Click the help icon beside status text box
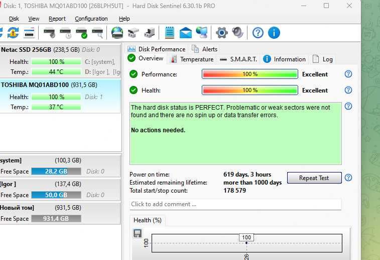The image size is (380, 260). tap(348, 106)
